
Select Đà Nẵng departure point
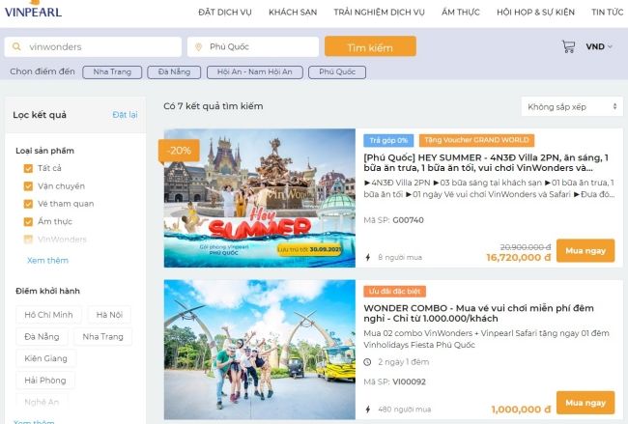pos(43,337)
